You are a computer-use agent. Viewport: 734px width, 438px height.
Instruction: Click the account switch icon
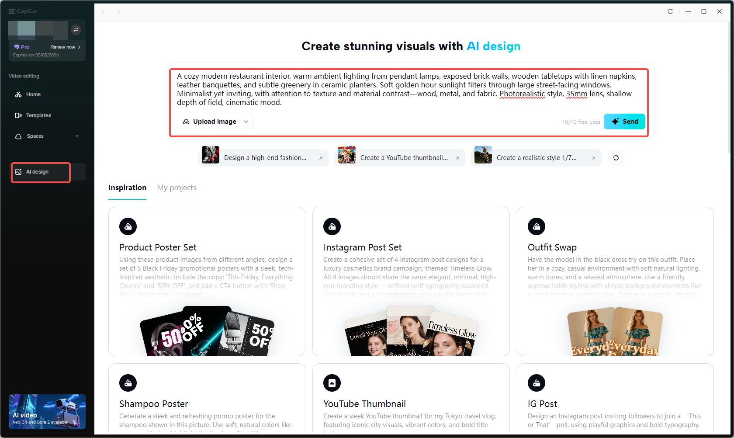coord(76,30)
